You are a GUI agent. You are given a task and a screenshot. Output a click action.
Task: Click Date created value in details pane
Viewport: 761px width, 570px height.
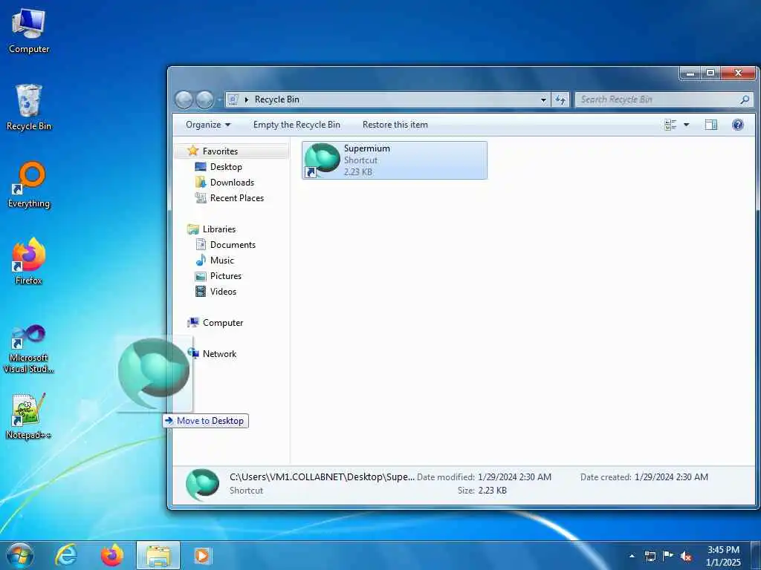[671, 477]
